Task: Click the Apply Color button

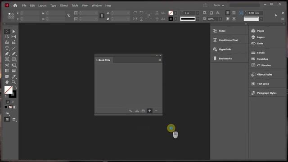Action: click(x=6, y=107)
